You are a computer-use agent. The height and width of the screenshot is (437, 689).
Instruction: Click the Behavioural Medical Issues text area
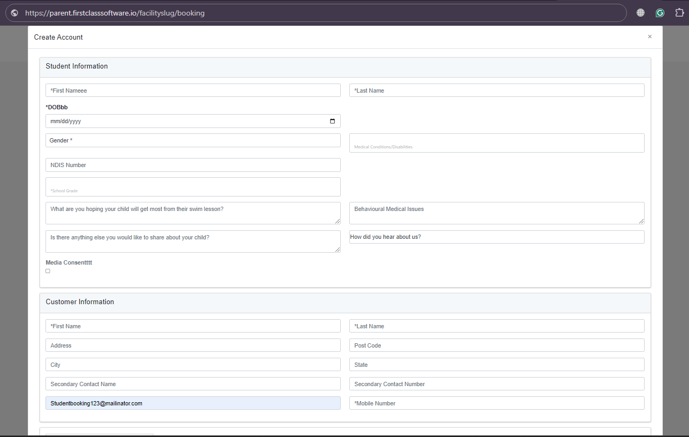497,213
